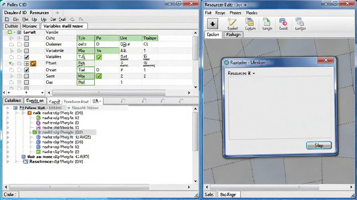Image resolution: width=357 pixels, height=200 pixels.
Task: Collapse the calk tree node
Action: coord(23,113)
